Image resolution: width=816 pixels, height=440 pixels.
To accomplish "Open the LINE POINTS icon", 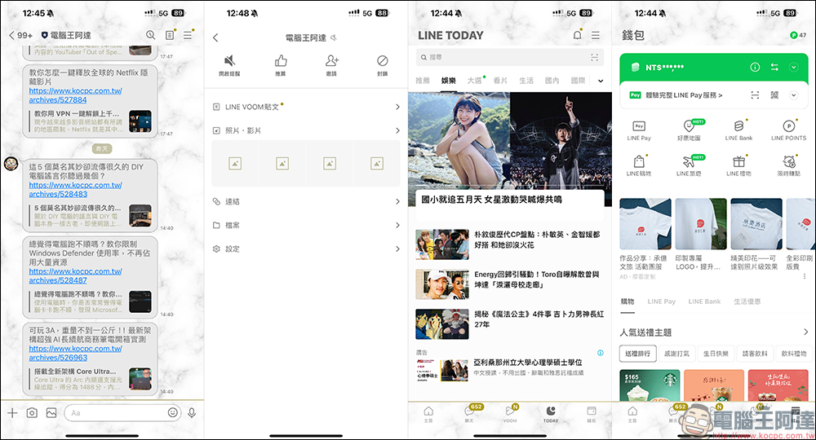I will (789, 130).
